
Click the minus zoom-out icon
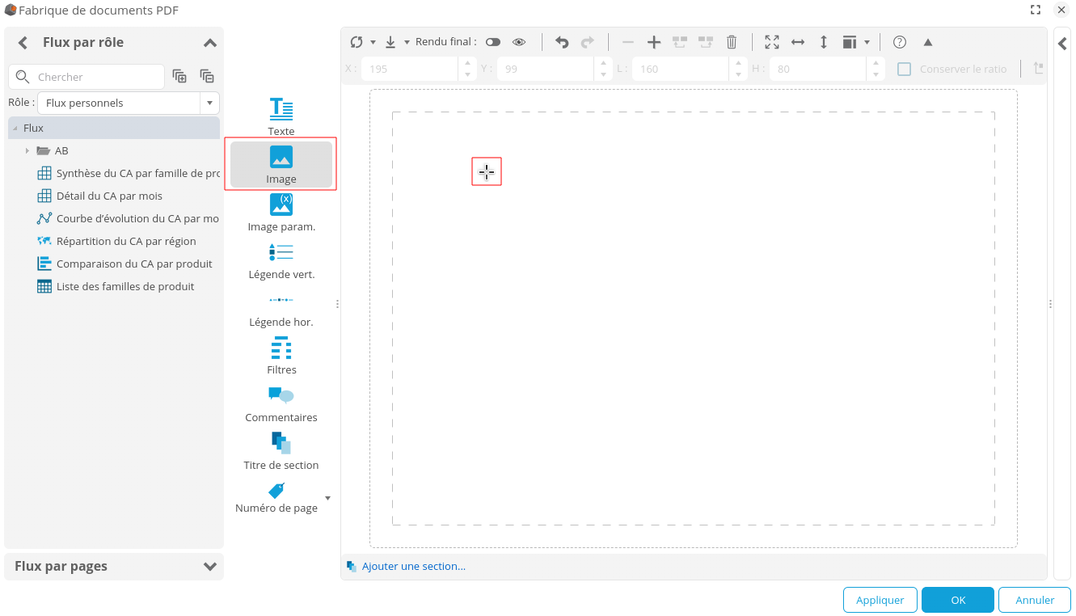pyautogui.click(x=628, y=42)
